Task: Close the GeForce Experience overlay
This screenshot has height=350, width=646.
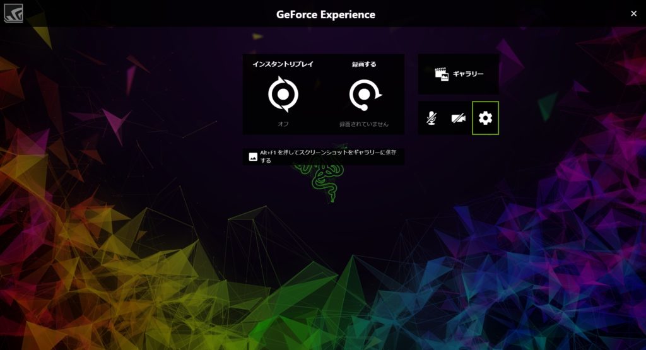Action: (x=633, y=14)
